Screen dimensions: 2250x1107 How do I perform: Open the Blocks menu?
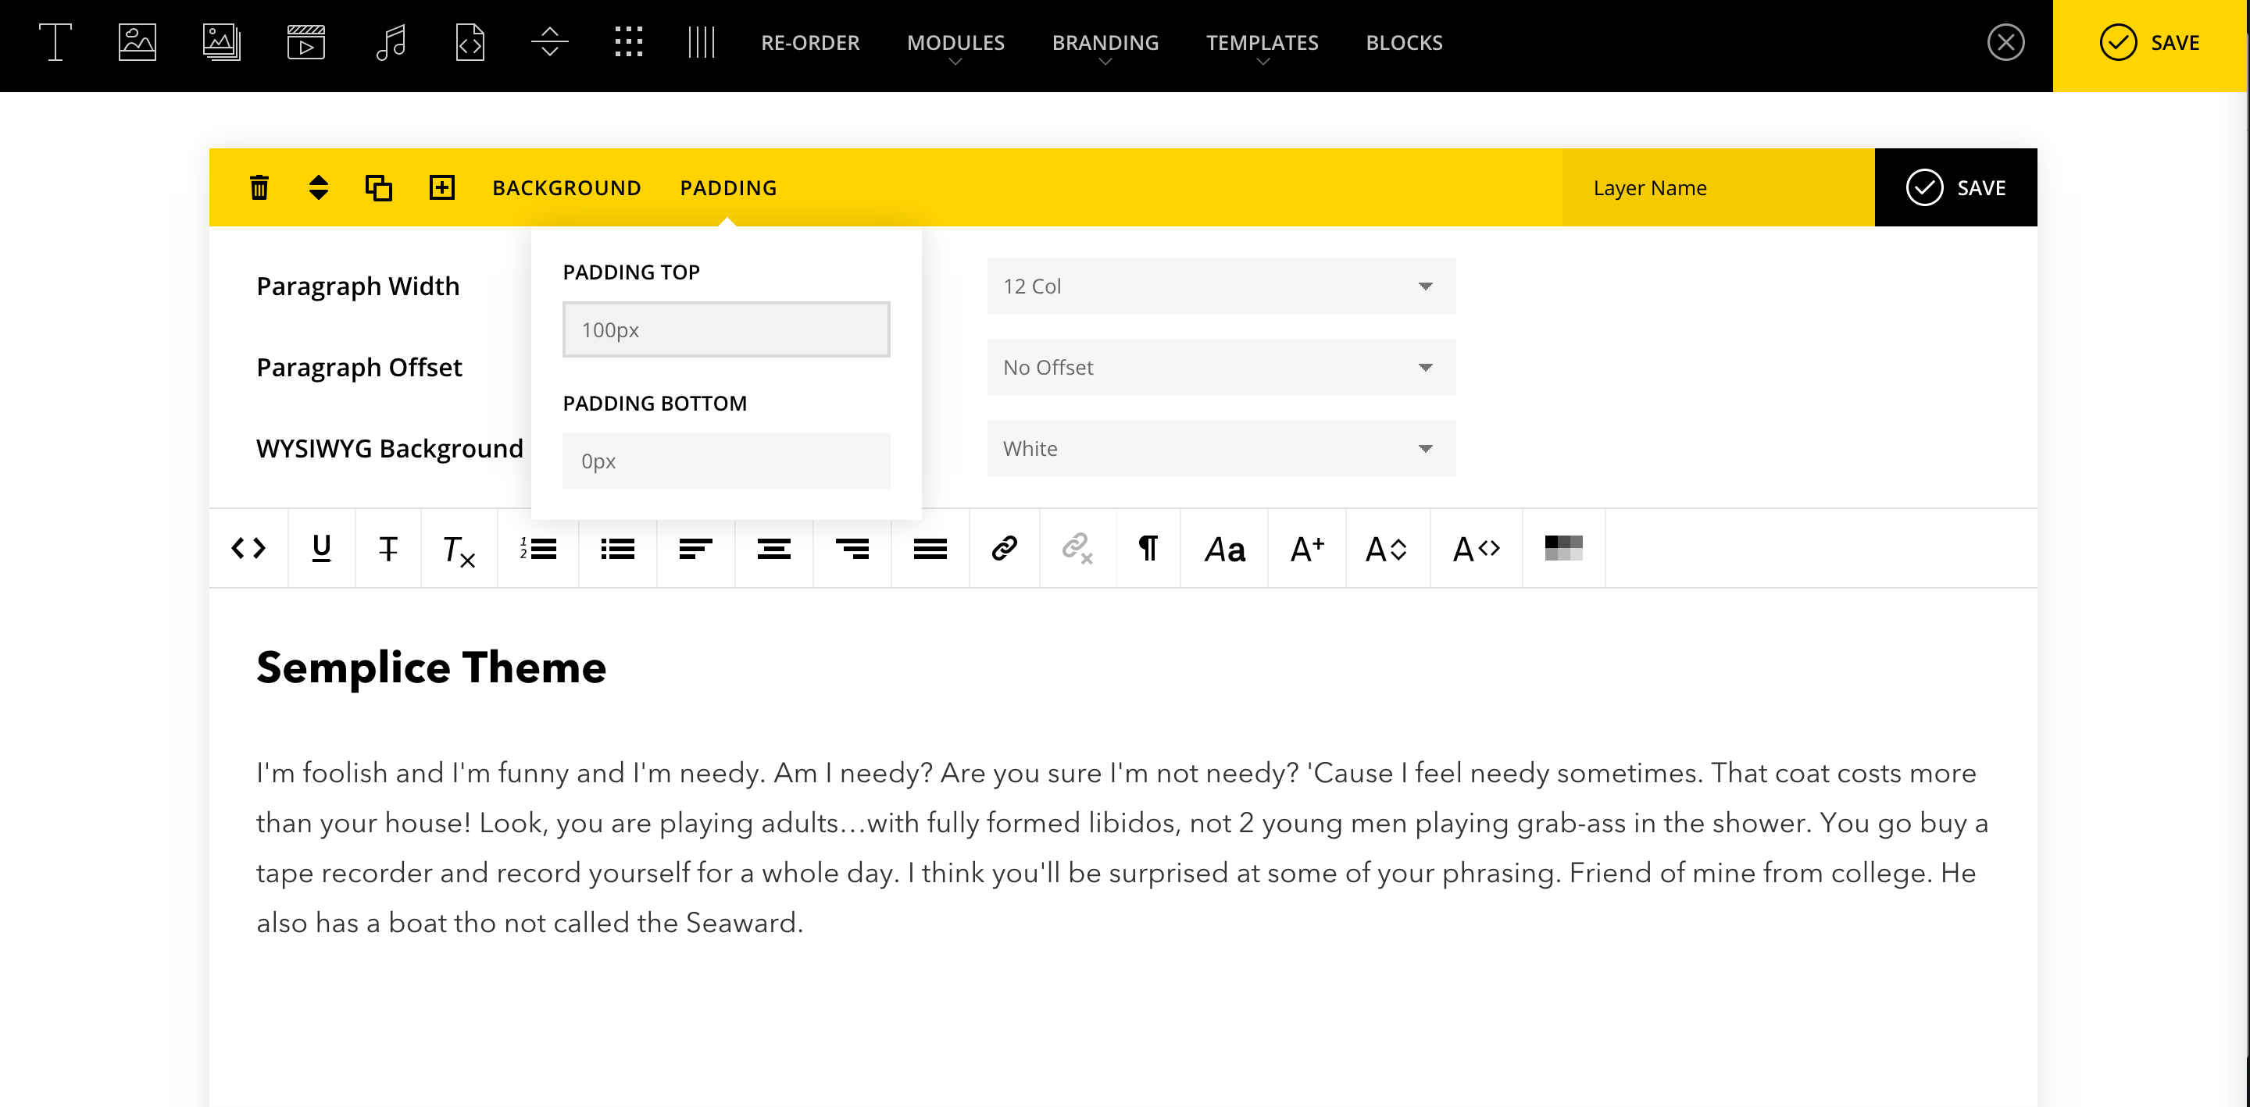1404,43
